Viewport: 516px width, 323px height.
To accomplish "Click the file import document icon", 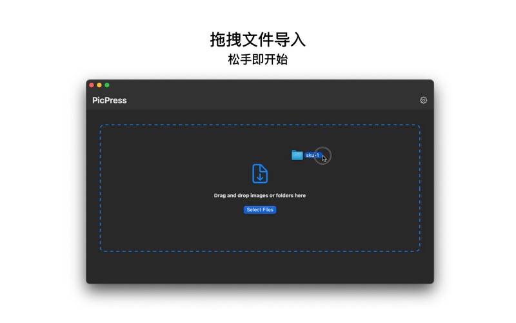I will click(x=260, y=173).
